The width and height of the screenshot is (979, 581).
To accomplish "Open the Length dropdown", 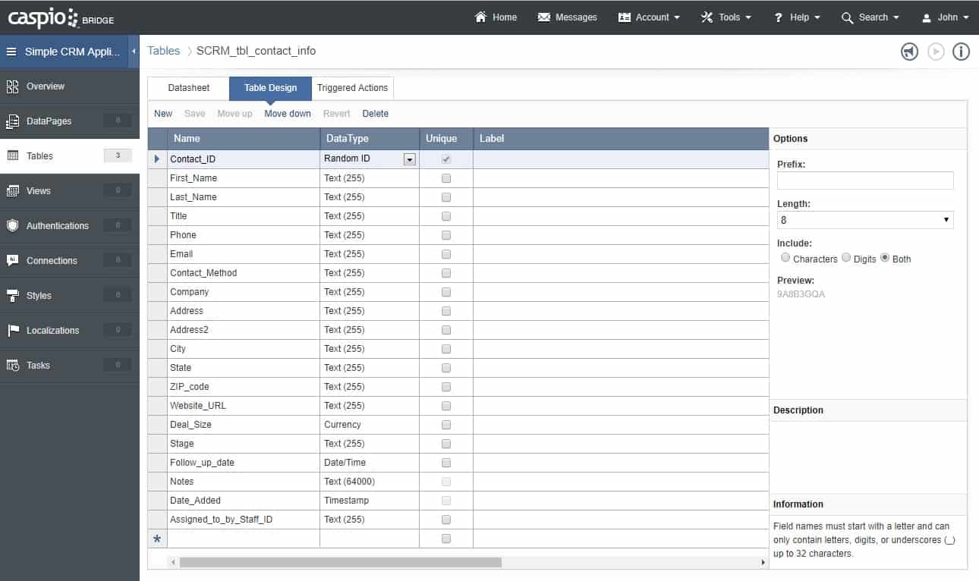I will point(865,220).
